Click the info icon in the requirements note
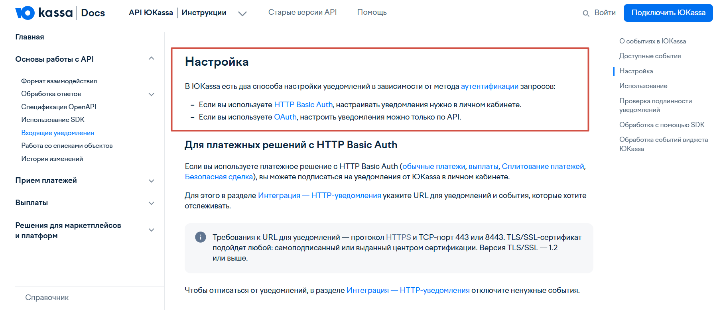721x310 pixels. point(200,237)
